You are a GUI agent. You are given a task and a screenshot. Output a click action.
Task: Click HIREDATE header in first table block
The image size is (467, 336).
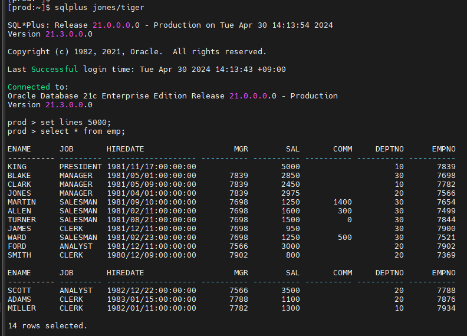(x=126, y=149)
